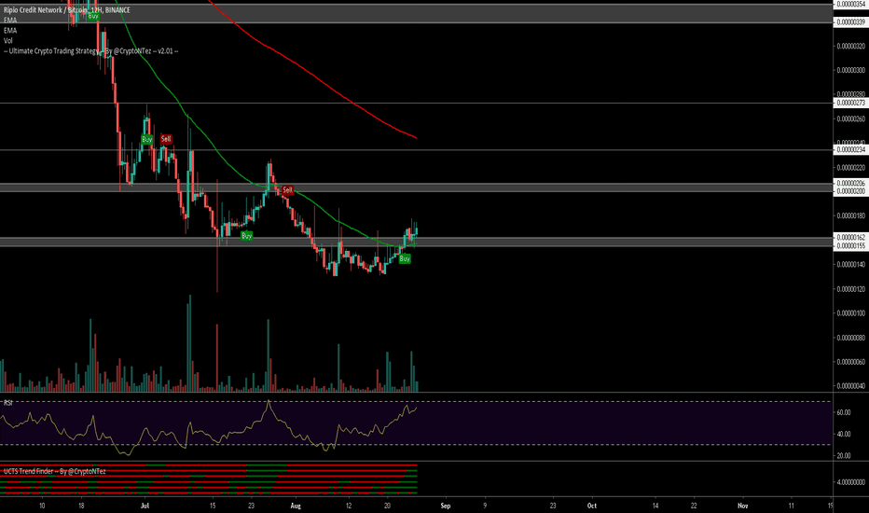The width and height of the screenshot is (869, 513).
Task: Click the 0.00000354 price label
Action: [850, 5]
